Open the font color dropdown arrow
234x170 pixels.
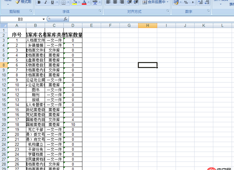pyautogui.click(x=89, y=2)
